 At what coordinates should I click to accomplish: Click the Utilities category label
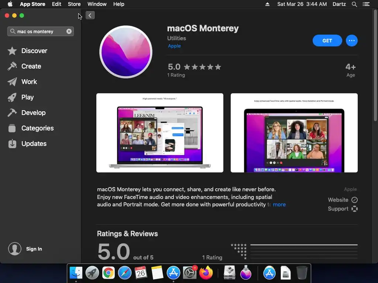pyautogui.click(x=176, y=38)
